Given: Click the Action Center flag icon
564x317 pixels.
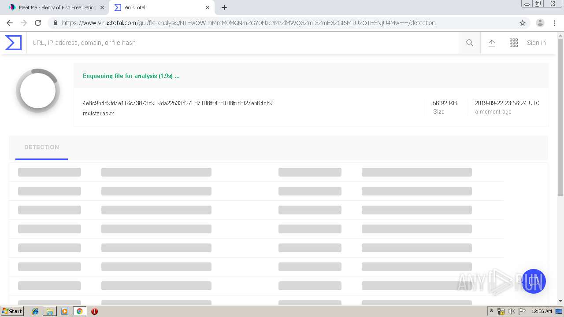Looking at the screenshot, I should point(522,311).
